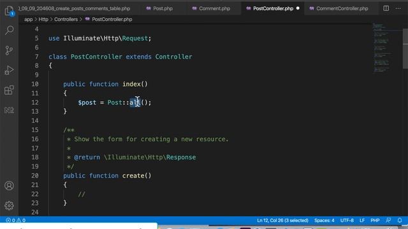Click 'PostController' class name on line 7
This screenshot has height=229, width=408.
96,57
